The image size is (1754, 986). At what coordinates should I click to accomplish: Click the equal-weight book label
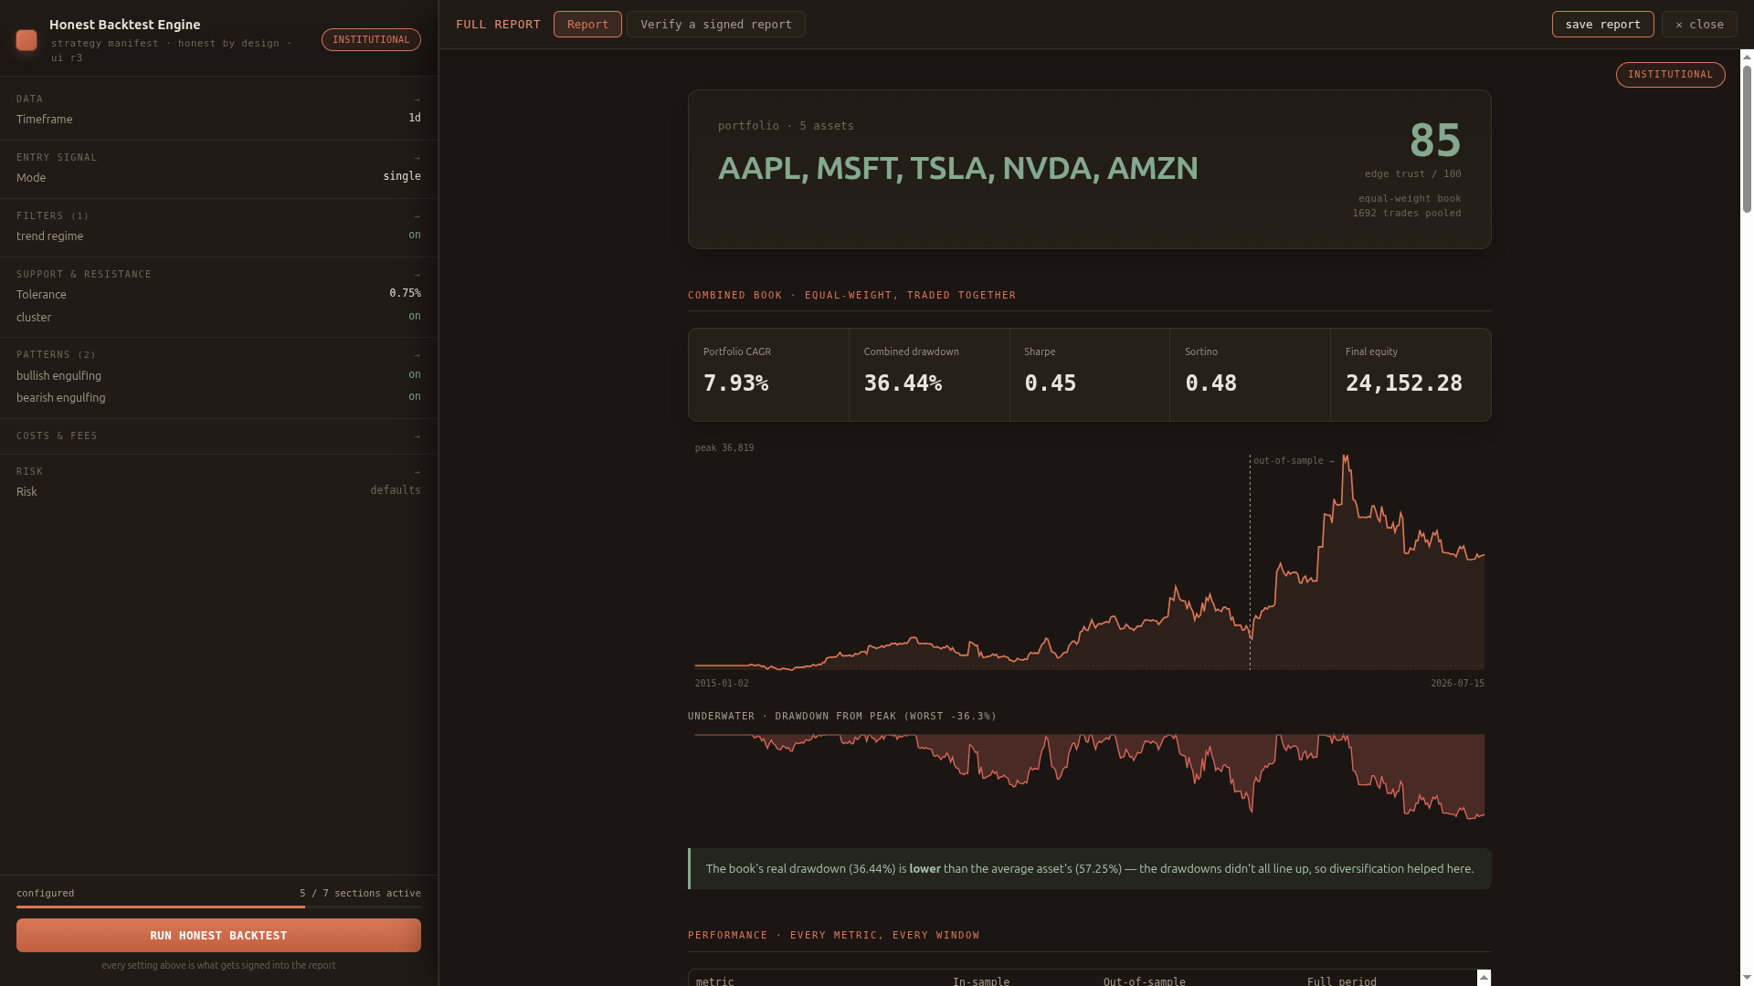coord(1410,199)
